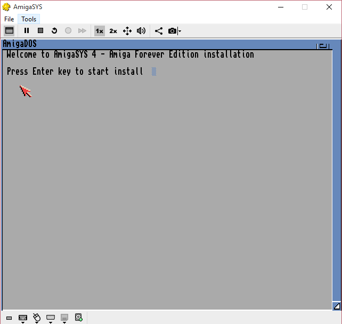Image resolution: width=342 pixels, height=324 pixels.
Task: Toggle the windowed display mode button
Action: 9,31
